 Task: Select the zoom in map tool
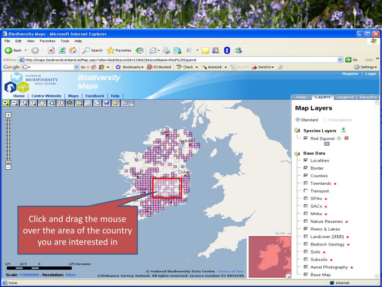click(5, 103)
